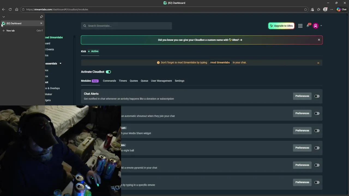Open the notifications bell with the 82 badge

(x=308, y=26)
